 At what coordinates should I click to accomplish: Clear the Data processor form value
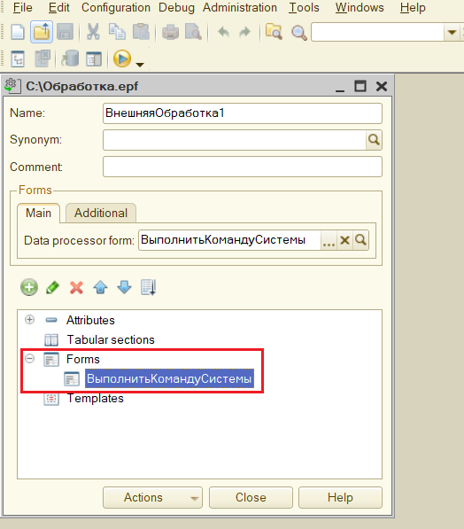point(344,240)
